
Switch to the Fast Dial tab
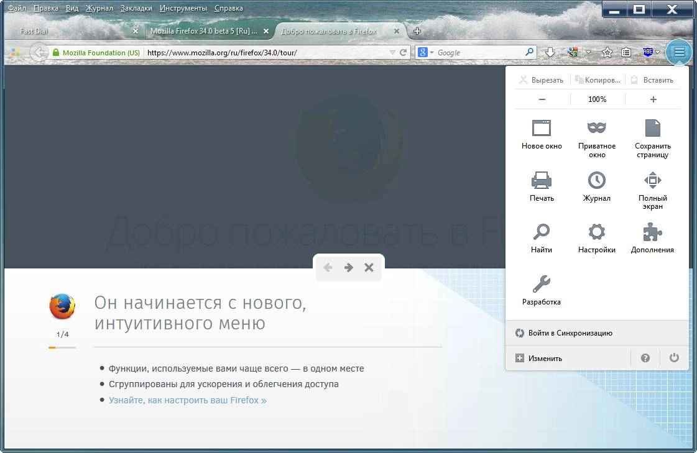[x=76, y=31]
